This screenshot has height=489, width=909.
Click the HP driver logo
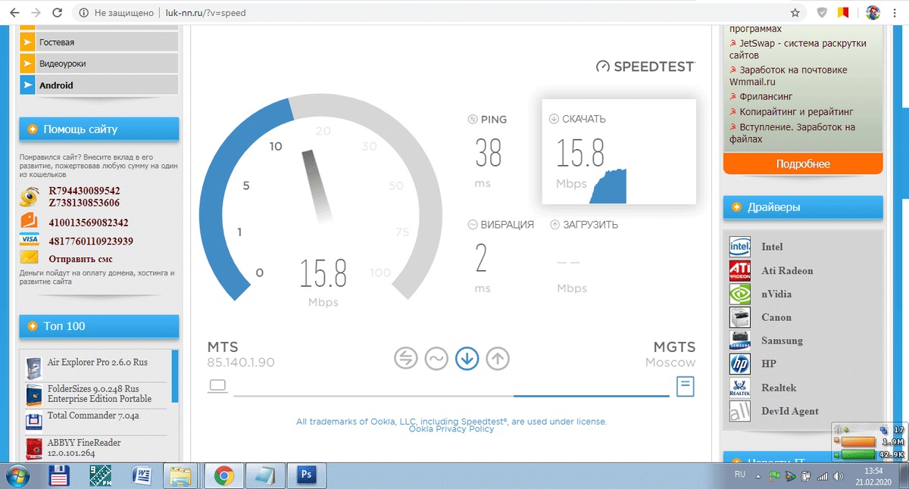pos(739,364)
